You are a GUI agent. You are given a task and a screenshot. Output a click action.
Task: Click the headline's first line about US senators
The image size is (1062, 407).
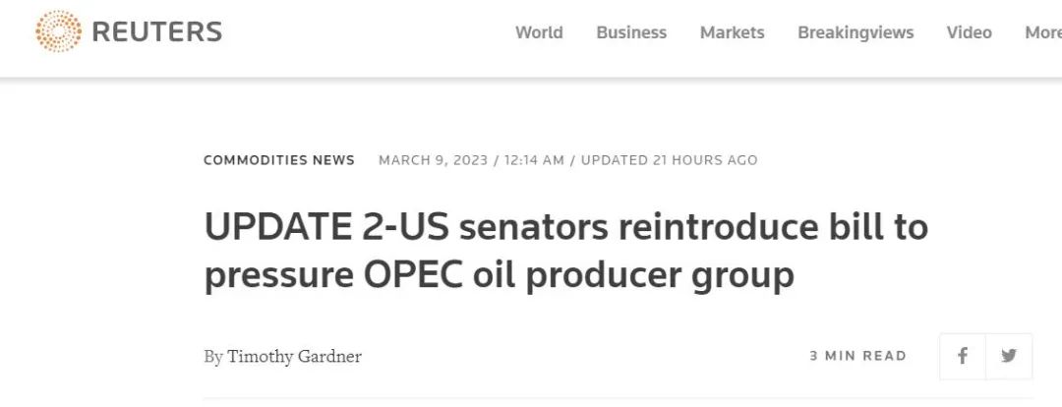[565, 228]
